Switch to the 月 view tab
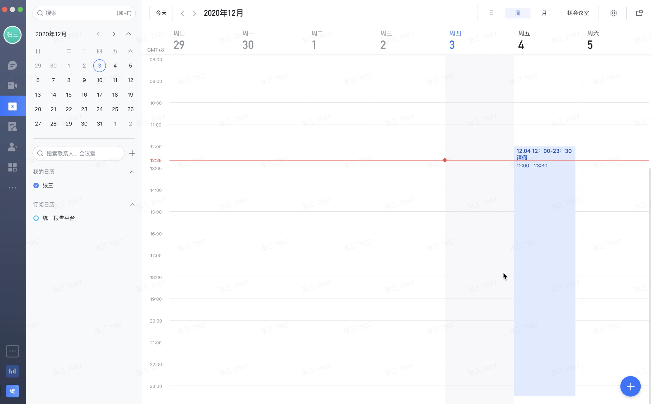Screen dimensions: 651x404 [544, 13]
